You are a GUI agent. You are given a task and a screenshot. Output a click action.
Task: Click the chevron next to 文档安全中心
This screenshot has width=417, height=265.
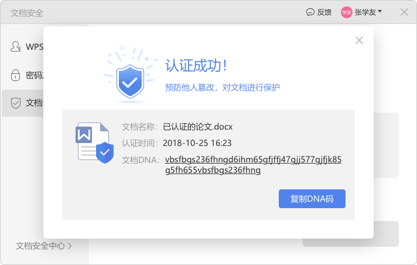coord(70,246)
